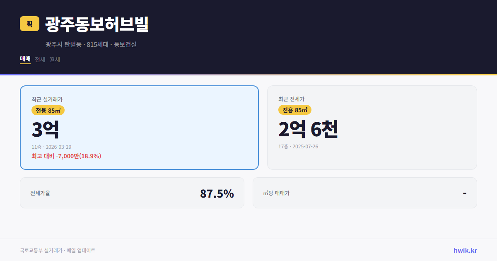Click the red -7,000만(18.9%) change indicator

point(66,156)
